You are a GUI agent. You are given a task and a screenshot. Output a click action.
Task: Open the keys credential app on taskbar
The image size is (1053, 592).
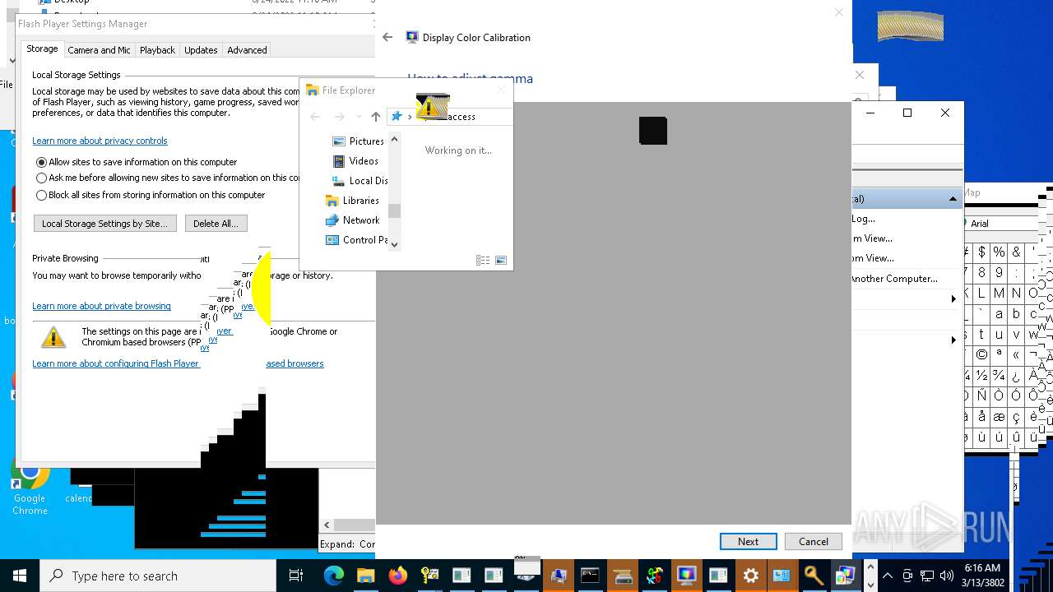coord(429,576)
